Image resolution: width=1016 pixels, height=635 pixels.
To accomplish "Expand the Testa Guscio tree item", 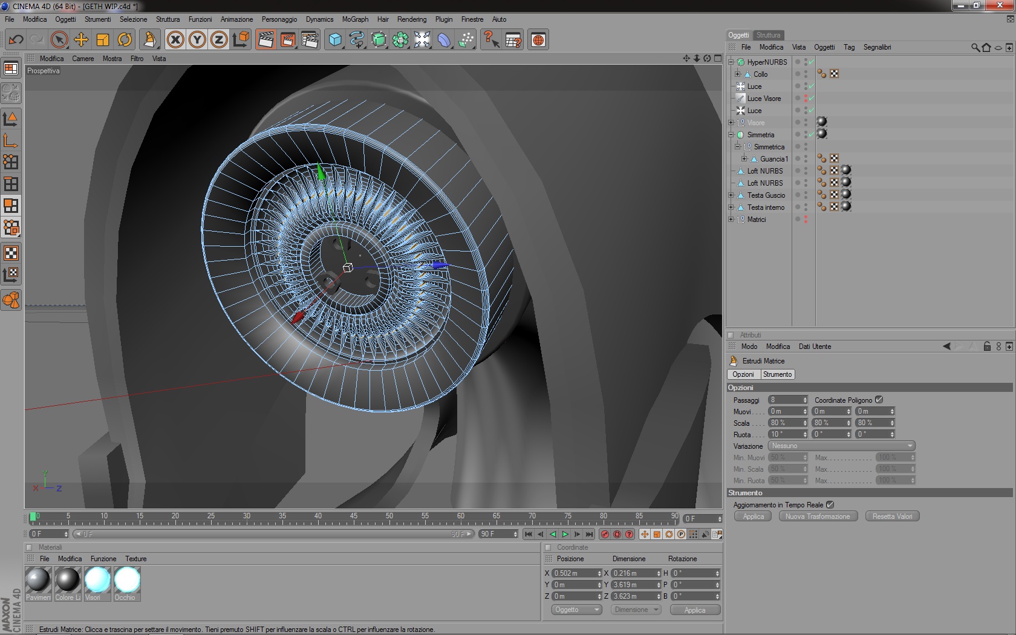I will (x=731, y=195).
